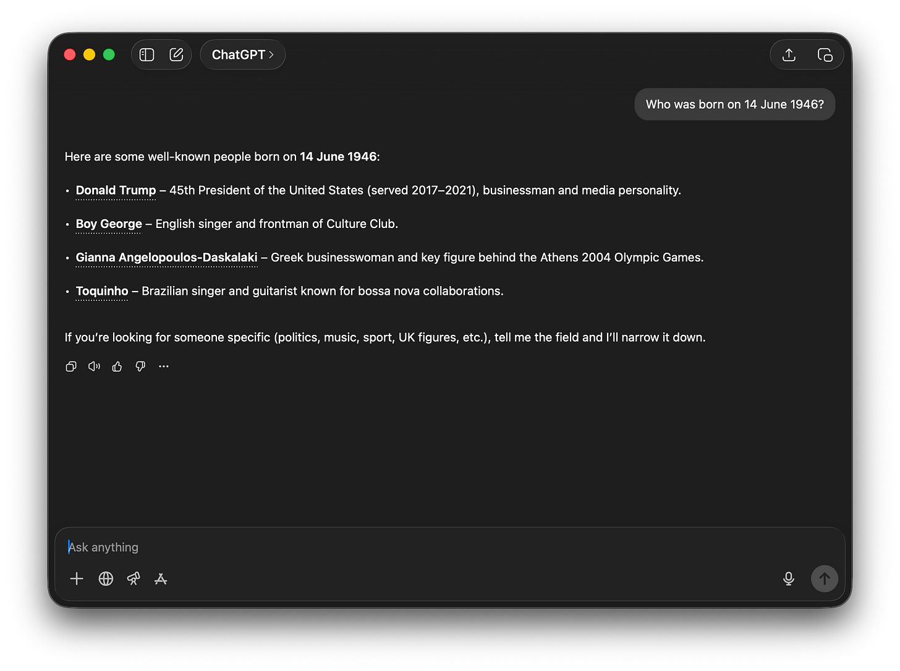Open the Gianna Angelopoulos-Daskalaki entity link
Screen dimensions: 900x671
(x=166, y=258)
